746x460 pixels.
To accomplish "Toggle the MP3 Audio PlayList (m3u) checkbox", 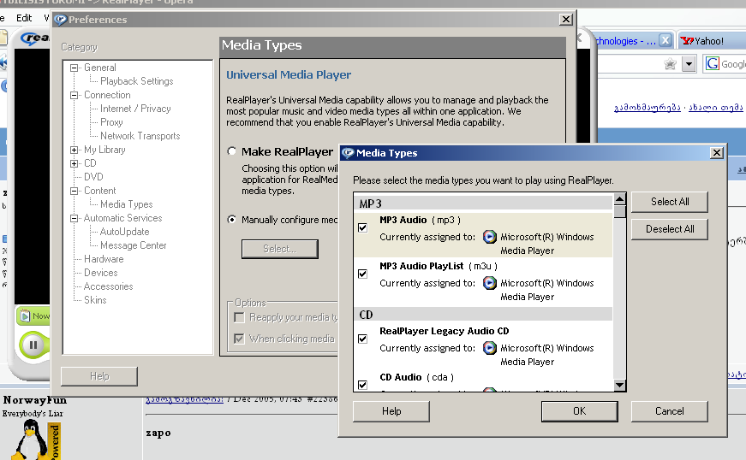I will click(x=362, y=274).
